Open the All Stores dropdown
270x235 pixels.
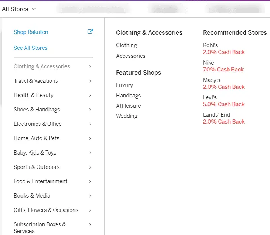pos(19,9)
